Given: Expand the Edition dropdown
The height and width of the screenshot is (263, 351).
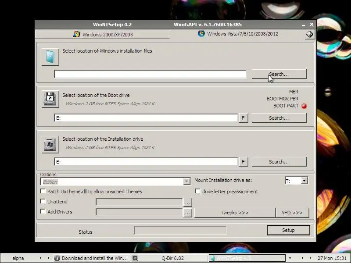Looking at the screenshot, I should pos(187,181).
